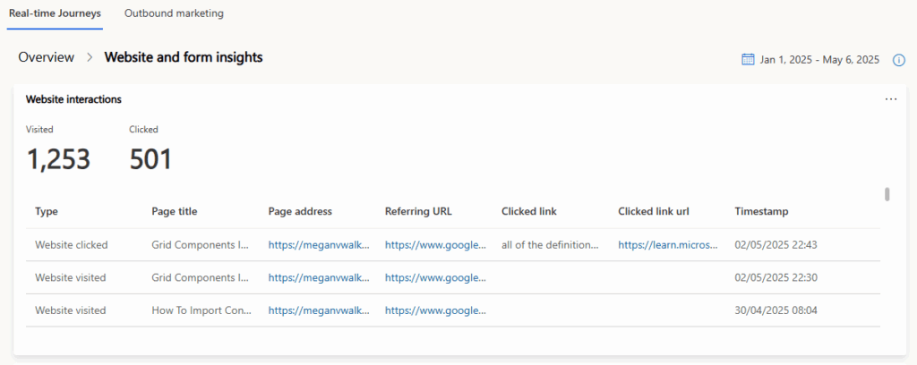Screen dimensions: 917x365
Task: Go back to Overview breadcrumb
Action: coord(46,57)
